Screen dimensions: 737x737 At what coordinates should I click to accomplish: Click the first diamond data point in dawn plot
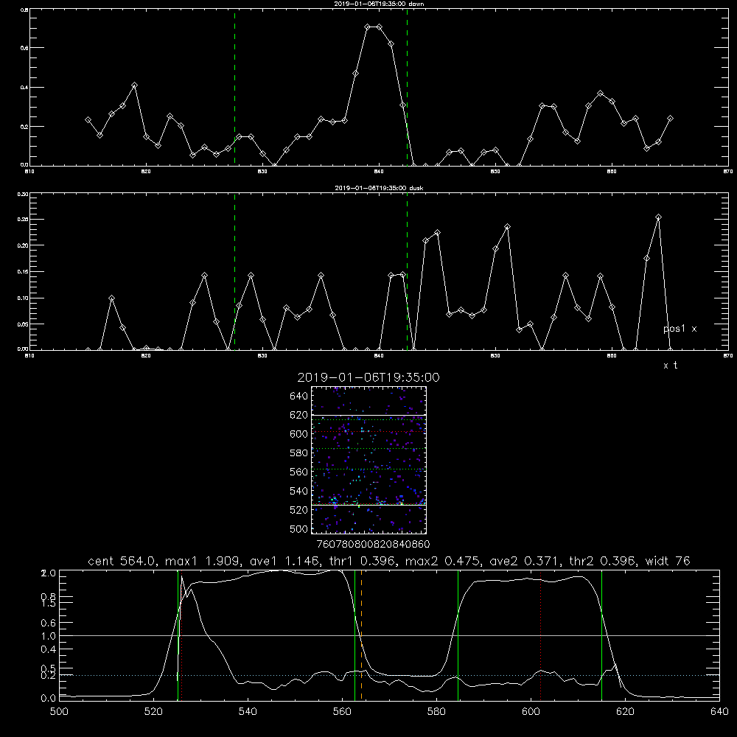click(88, 120)
